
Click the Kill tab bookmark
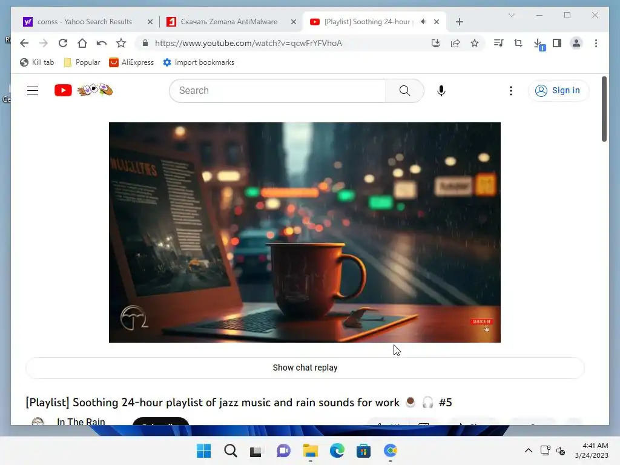coord(37,62)
